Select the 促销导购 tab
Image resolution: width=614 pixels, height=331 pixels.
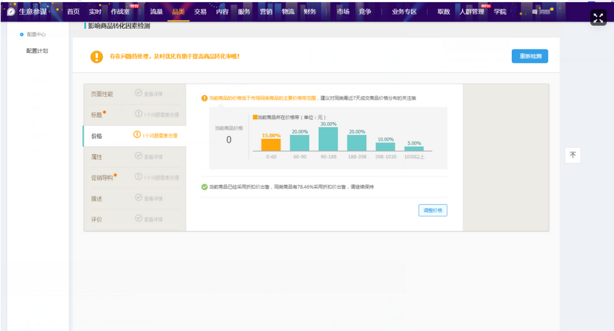(x=102, y=178)
